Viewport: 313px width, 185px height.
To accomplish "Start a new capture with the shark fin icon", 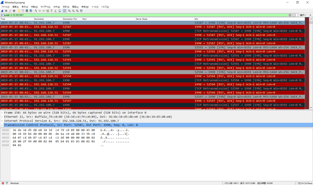I will pyautogui.click(x=2, y=11).
